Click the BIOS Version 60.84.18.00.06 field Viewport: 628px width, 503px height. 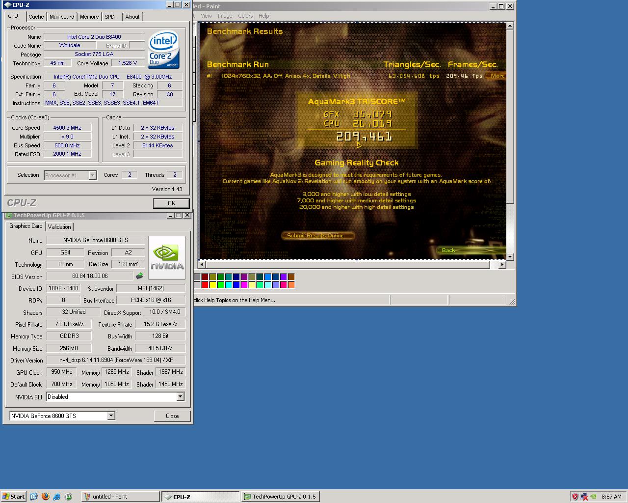click(90, 276)
